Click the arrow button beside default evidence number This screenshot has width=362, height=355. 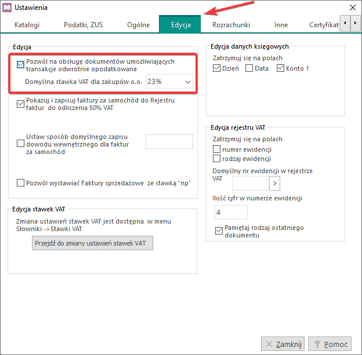pos(274,184)
